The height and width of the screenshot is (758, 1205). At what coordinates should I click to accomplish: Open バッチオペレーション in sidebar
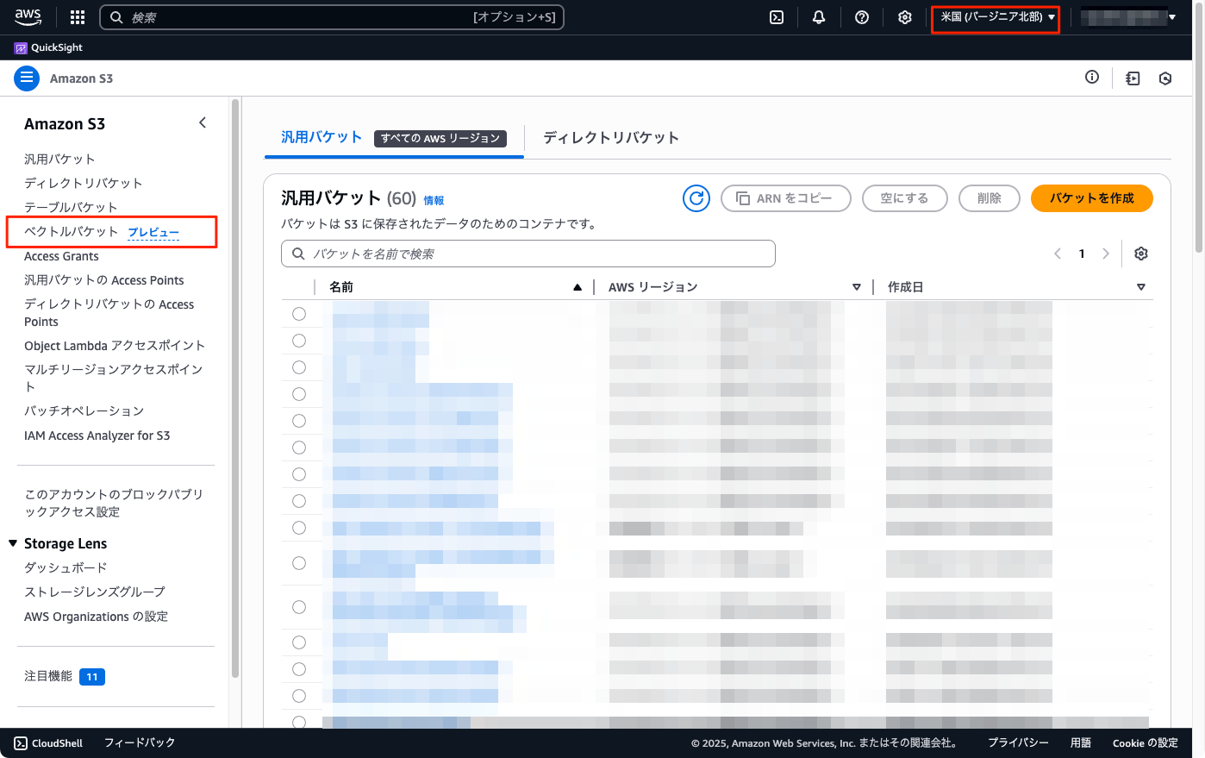click(x=84, y=410)
